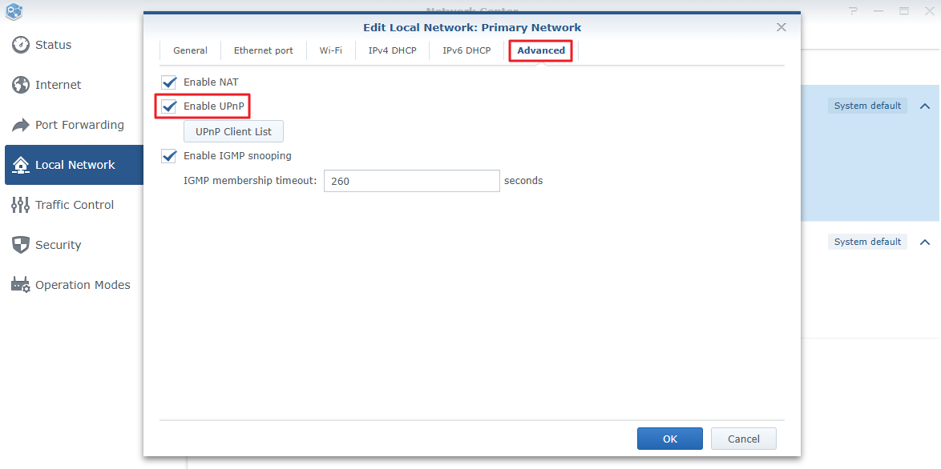Collapse the first System default network section
The height and width of the screenshot is (469, 941).
[x=924, y=106]
